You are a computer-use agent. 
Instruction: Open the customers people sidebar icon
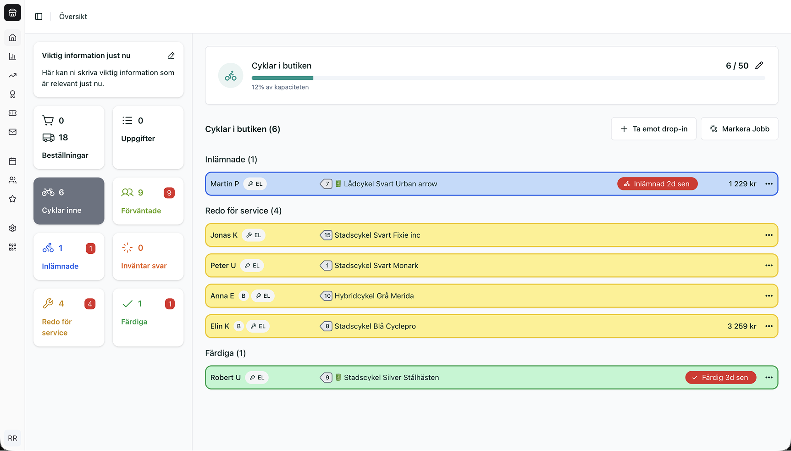coord(12,180)
